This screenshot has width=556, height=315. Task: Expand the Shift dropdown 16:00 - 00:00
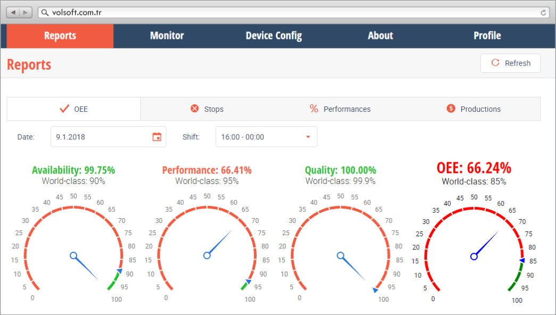tap(266, 137)
